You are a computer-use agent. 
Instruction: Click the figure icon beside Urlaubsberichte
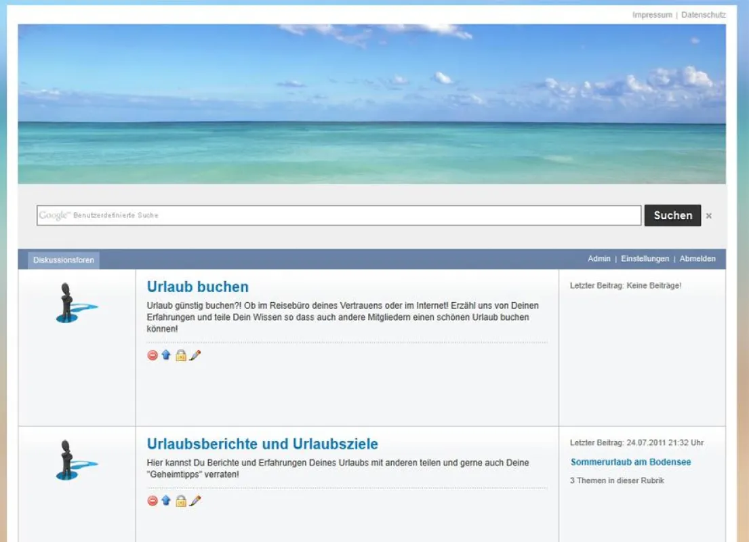[77, 460]
